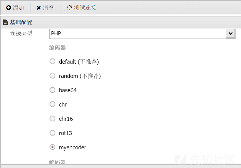Choose the base64 encoder option

(x=52, y=90)
